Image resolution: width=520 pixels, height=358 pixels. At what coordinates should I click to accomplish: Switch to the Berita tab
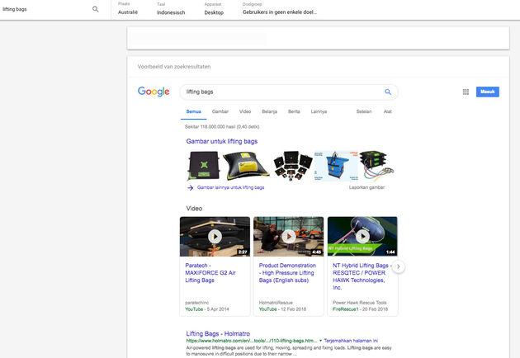pos(294,111)
